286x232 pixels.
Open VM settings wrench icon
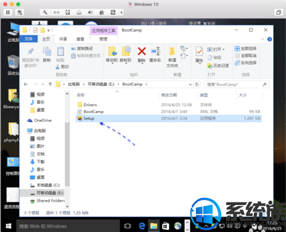point(45,12)
